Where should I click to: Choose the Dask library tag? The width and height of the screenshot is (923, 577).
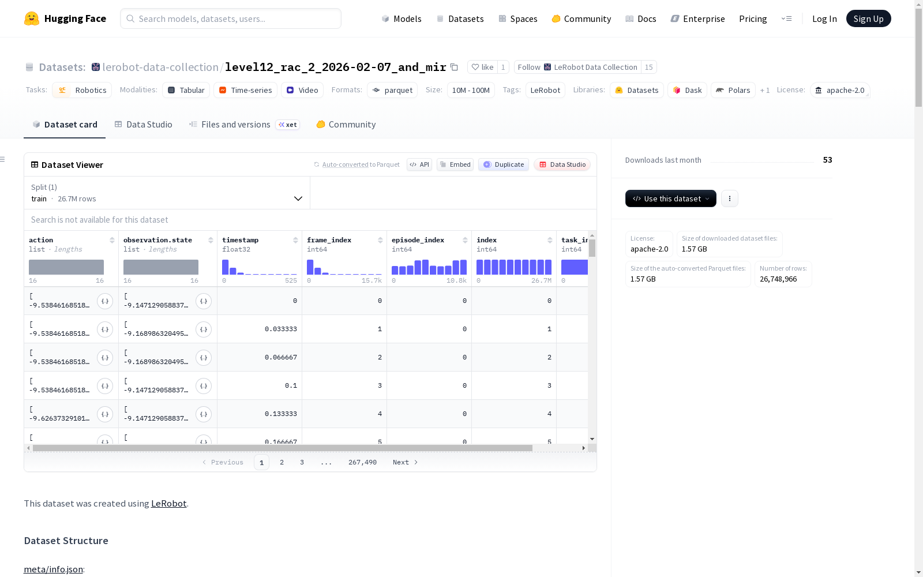pyautogui.click(x=687, y=90)
